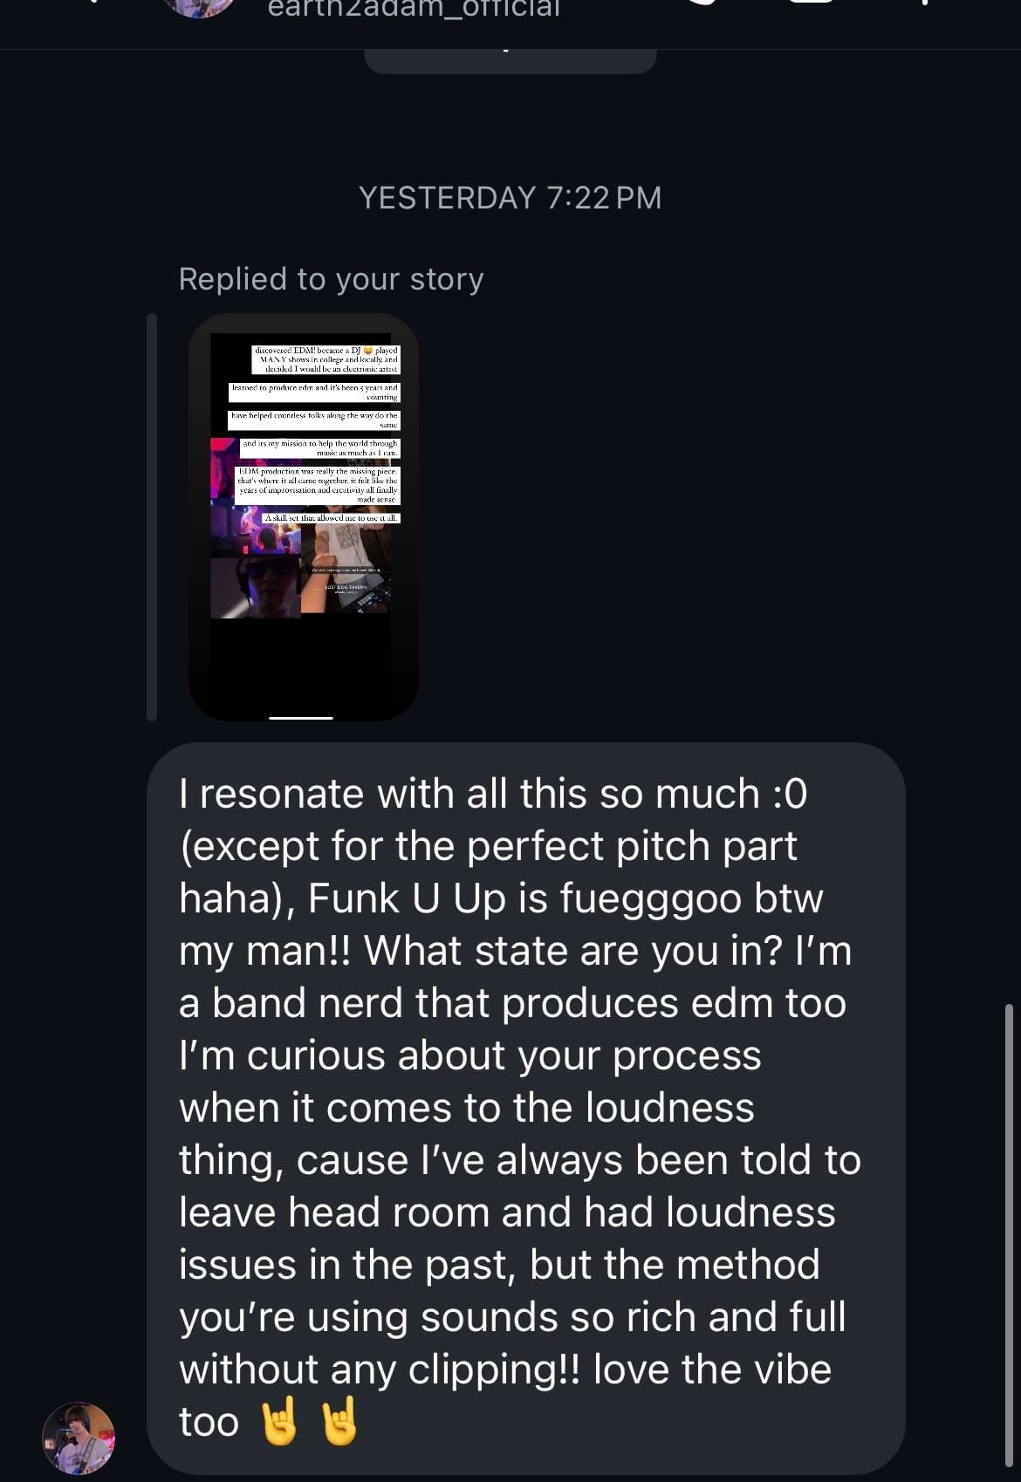1021x1482 pixels.
Task: Click the vertical reply bar beside the story
Action: click(152, 516)
